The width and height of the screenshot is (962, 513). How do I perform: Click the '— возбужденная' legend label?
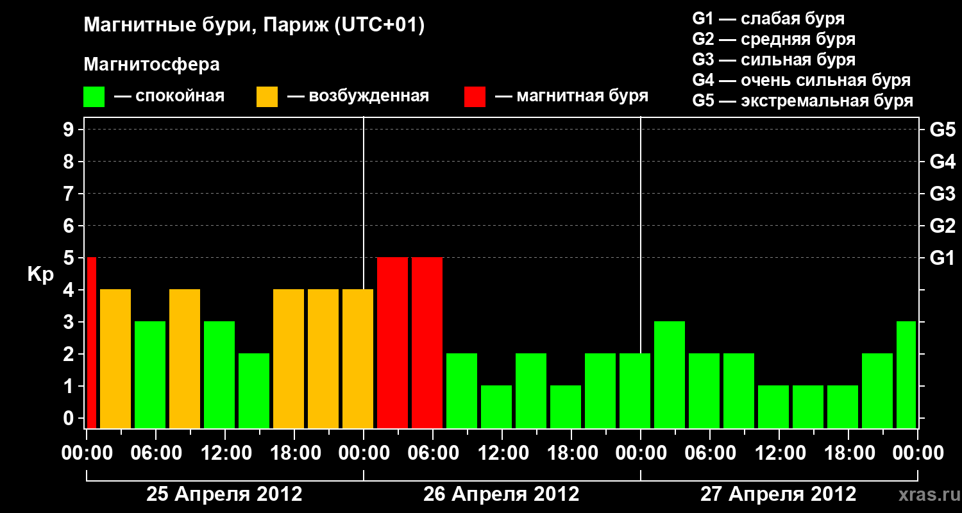358,97
